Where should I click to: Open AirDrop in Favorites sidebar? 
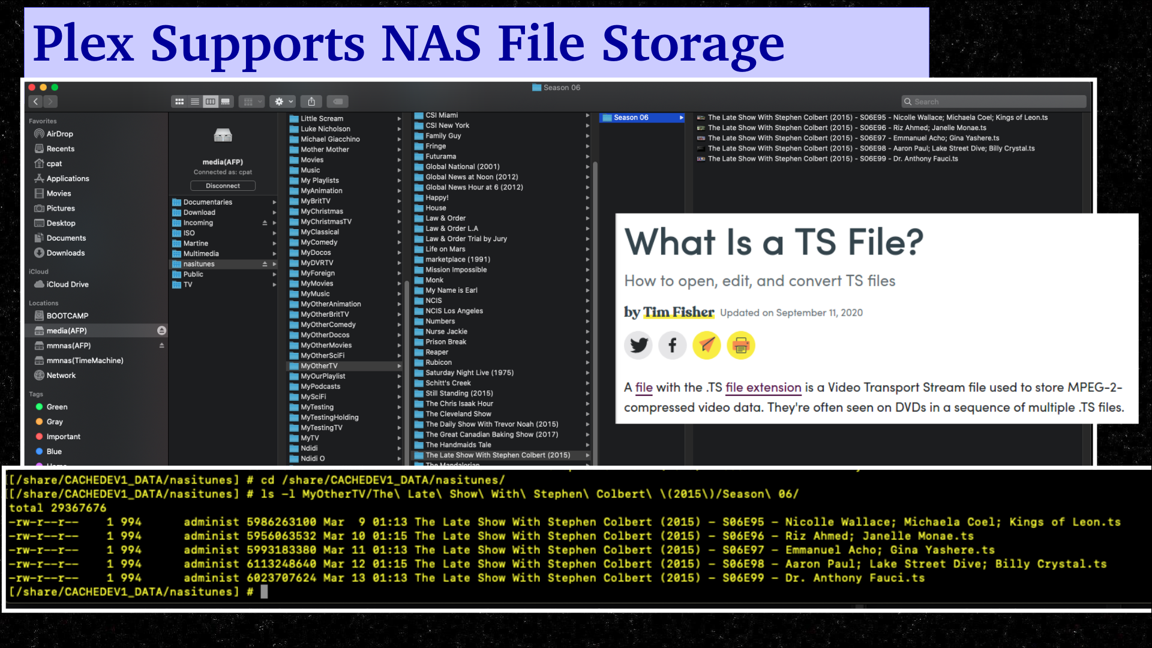pyautogui.click(x=59, y=134)
